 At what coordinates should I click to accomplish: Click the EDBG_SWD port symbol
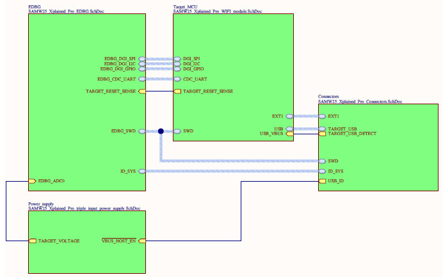(141, 131)
